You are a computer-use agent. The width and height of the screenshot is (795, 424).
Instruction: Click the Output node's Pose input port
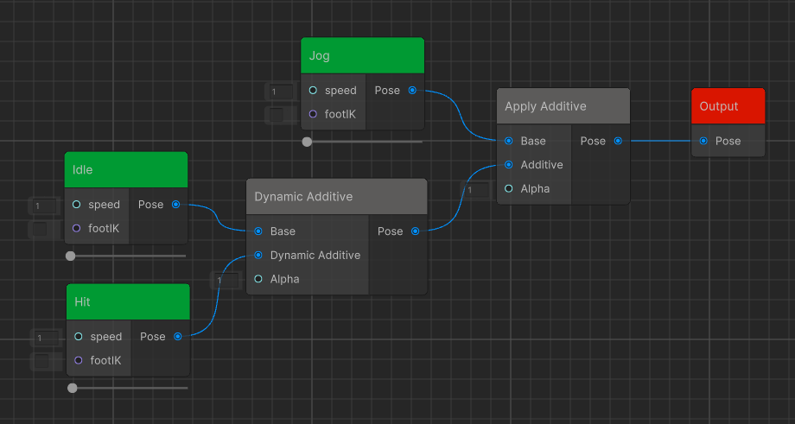pyautogui.click(x=703, y=141)
